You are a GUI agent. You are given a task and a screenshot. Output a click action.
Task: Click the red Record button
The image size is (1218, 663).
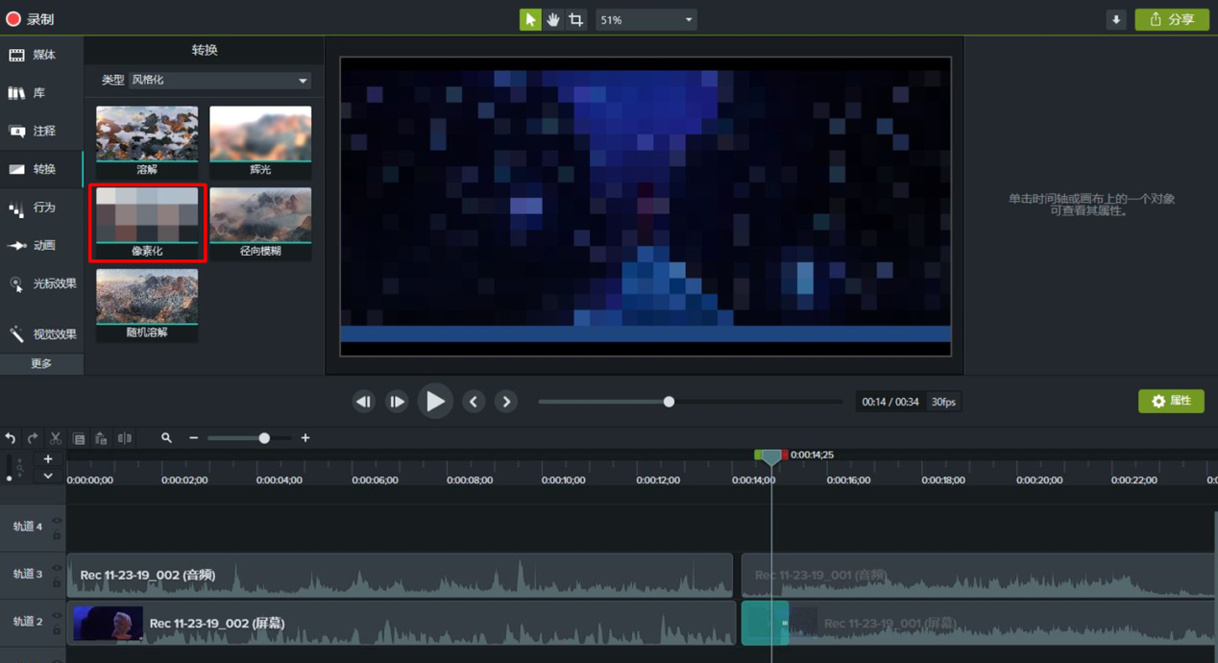click(x=31, y=19)
